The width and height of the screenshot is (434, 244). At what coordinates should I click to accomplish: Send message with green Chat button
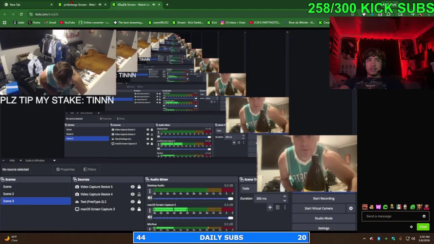pyautogui.click(x=423, y=227)
